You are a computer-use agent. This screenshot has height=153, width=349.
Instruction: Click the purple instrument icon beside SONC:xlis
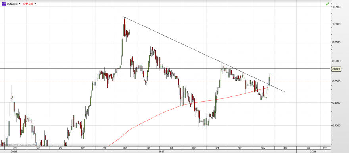tap(4, 4)
